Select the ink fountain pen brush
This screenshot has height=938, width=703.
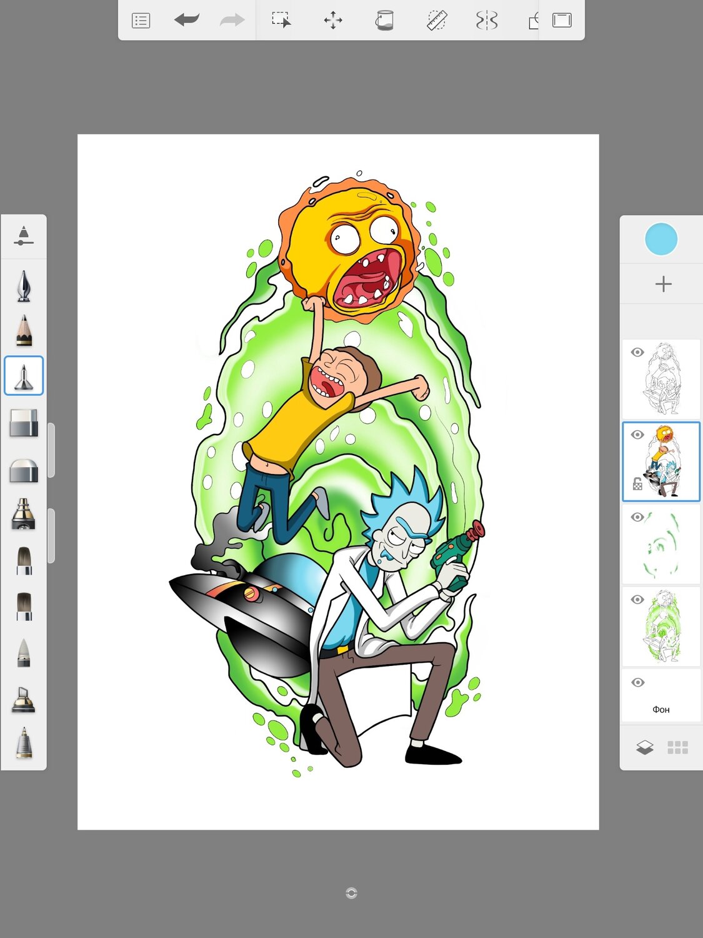pyautogui.click(x=24, y=286)
